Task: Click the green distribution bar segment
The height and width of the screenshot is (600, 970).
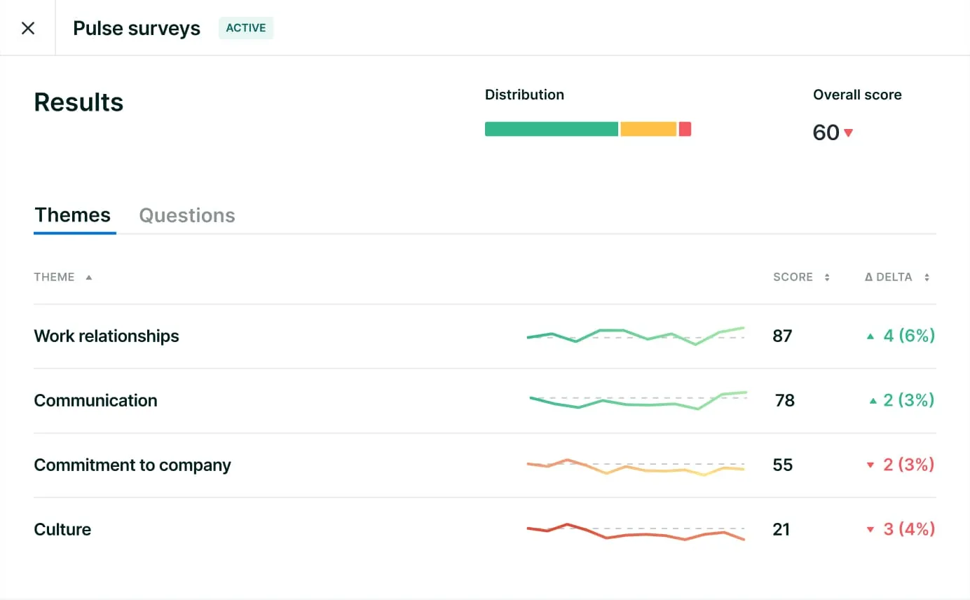Action: 552,129
